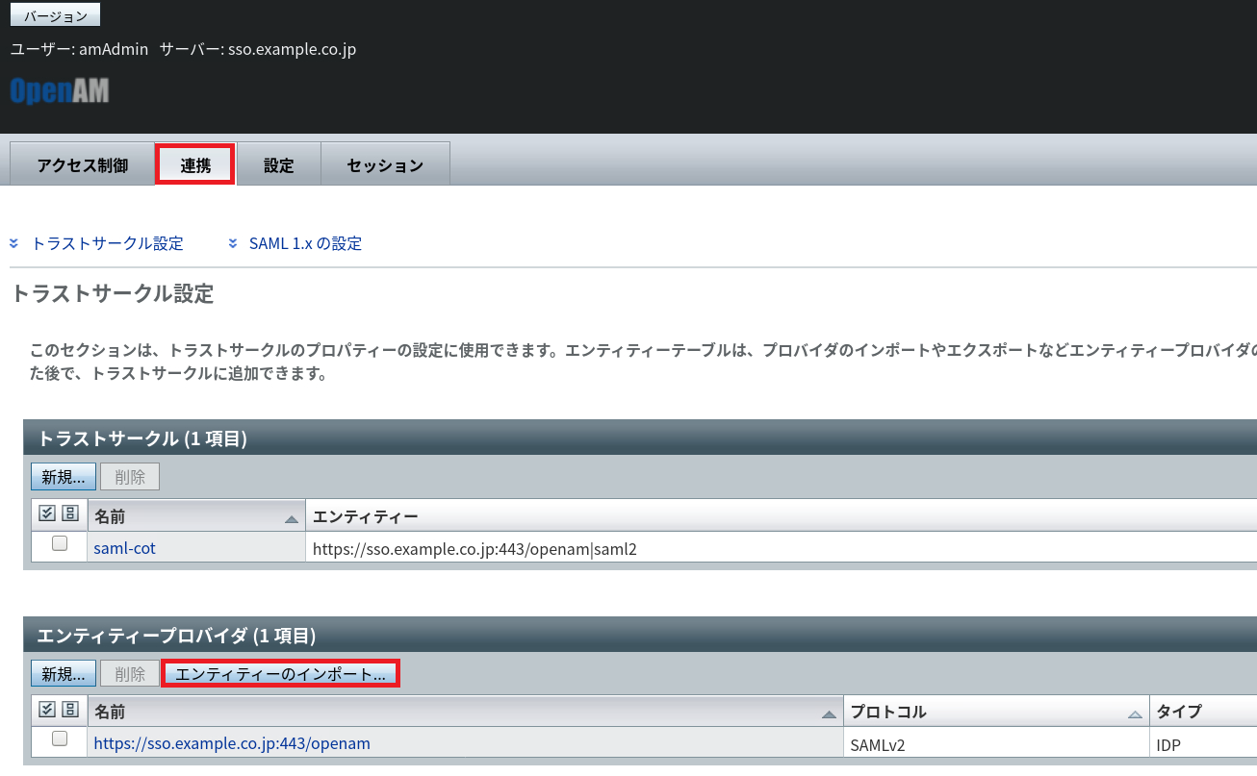Click entity cell https://sso.example.co.jp:443/openam|saml2
This screenshot has width=1257, height=776.
click(x=475, y=550)
